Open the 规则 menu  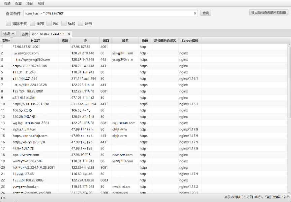41,3
